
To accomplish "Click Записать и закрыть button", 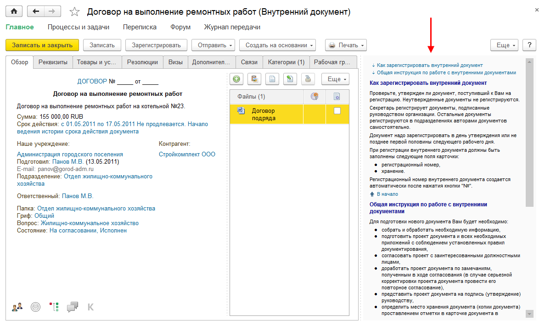I will (x=42, y=45).
